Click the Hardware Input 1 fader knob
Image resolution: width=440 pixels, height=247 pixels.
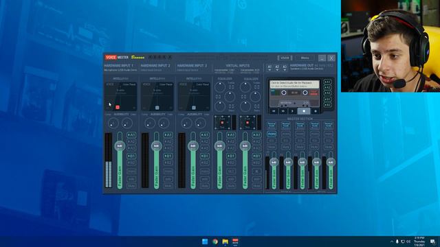(120, 146)
